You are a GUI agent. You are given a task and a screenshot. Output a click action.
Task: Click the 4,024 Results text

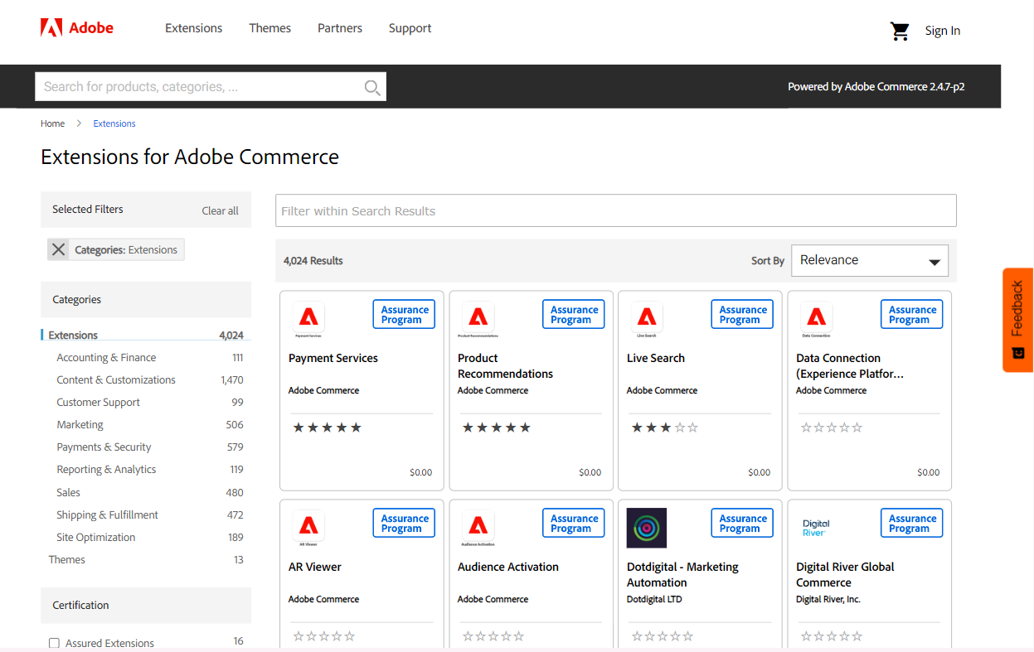[313, 261]
